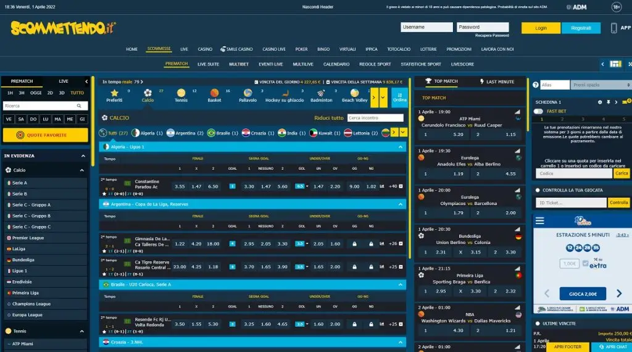Collapse the Algeria - Ligue 1 section

[x=400, y=147]
